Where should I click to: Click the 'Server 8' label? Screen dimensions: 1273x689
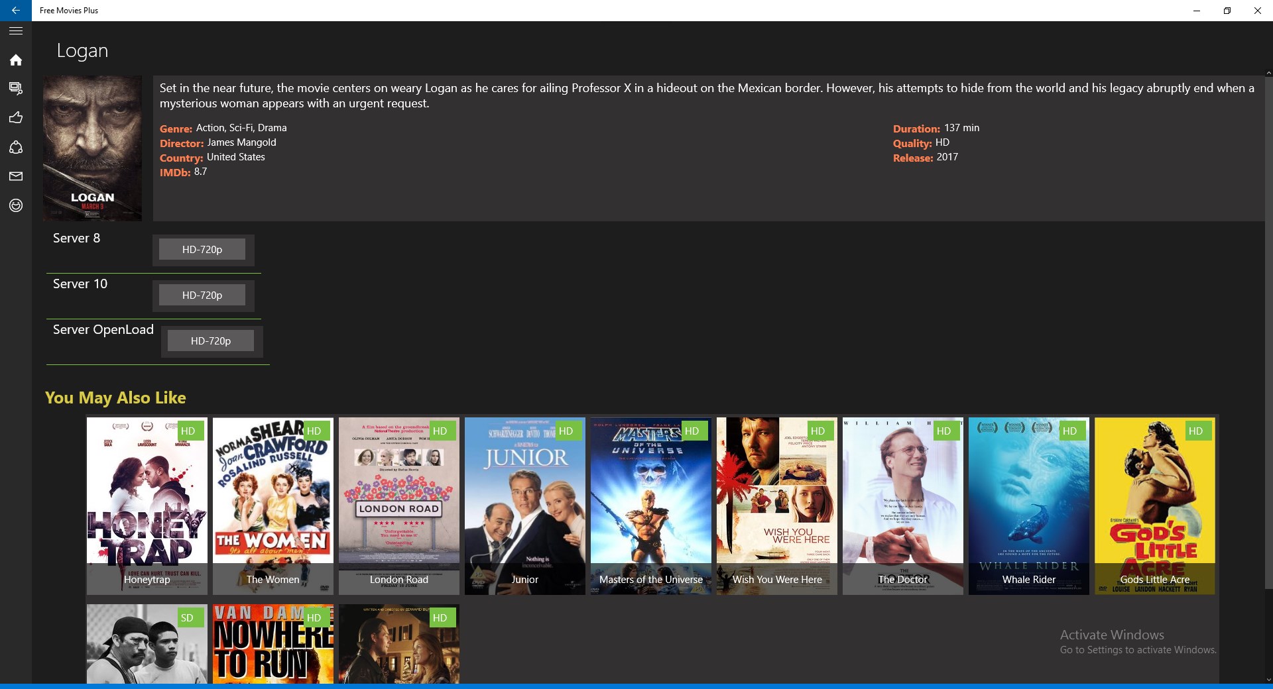[77, 238]
